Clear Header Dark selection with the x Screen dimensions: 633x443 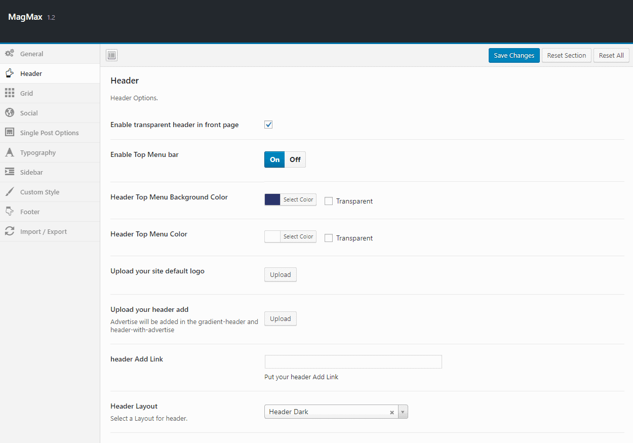pos(392,412)
